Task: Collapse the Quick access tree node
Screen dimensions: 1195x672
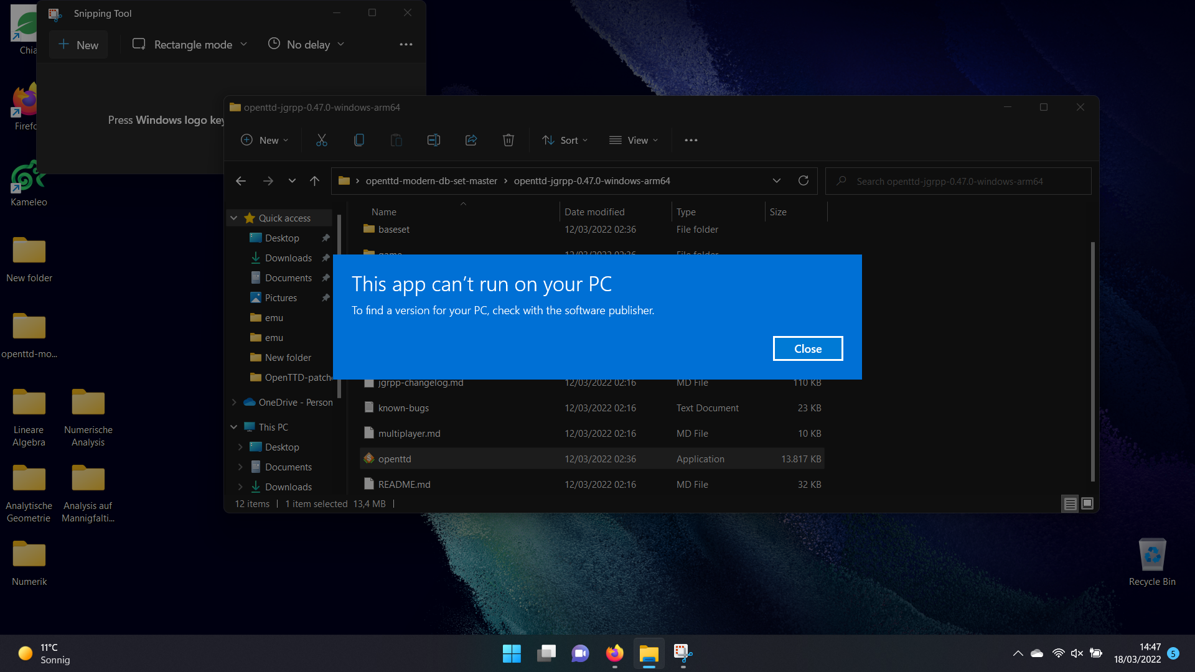Action: pyautogui.click(x=234, y=218)
